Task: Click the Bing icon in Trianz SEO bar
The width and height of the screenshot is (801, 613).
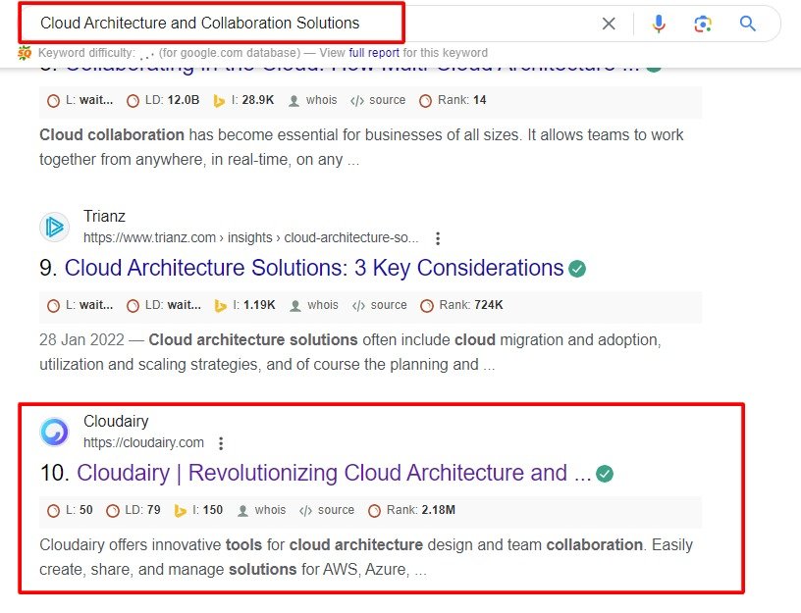Action: click(220, 306)
